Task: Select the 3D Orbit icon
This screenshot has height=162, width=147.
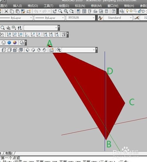Action: 8,28
